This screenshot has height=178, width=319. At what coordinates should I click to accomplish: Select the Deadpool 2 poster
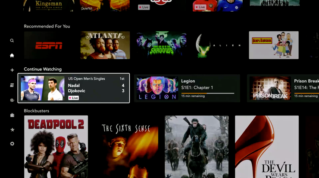pyautogui.click(x=56, y=147)
